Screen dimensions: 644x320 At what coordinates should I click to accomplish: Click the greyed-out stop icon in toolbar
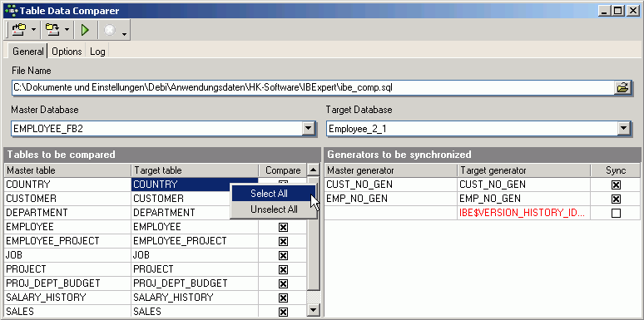[110, 30]
